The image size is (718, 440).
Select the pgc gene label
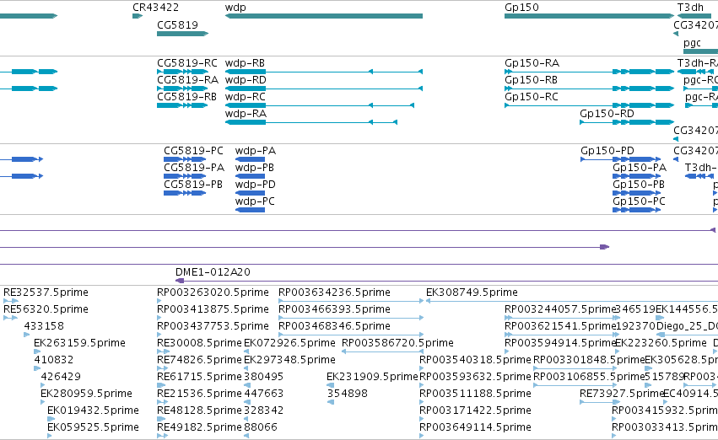[692, 43]
